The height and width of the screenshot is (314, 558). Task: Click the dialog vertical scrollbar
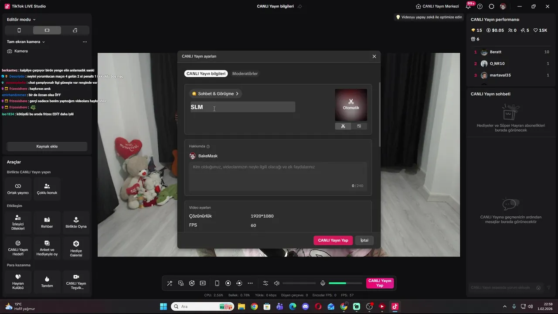coord(379,114)
